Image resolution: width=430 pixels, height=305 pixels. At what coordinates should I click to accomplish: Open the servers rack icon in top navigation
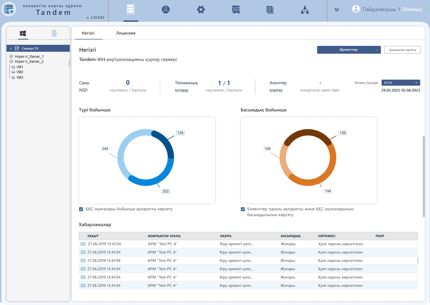131,10
